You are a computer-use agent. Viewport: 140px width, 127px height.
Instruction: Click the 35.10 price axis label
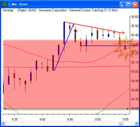(135, 63)
